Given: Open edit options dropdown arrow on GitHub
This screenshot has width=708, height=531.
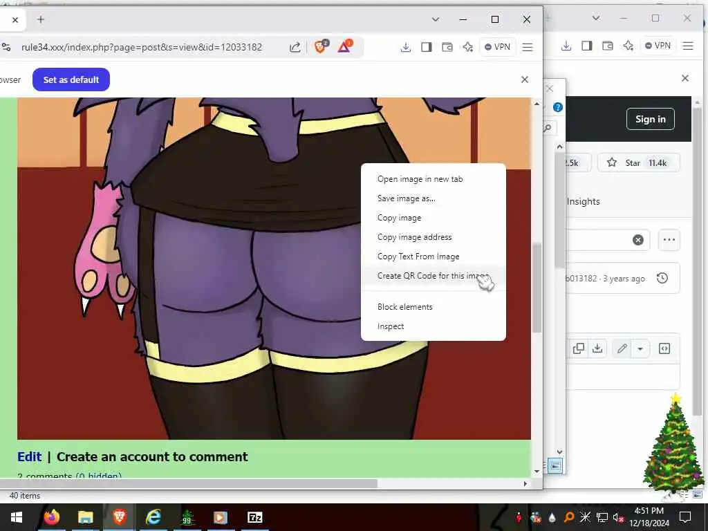Looking at the screenshot, I should 640,348.
